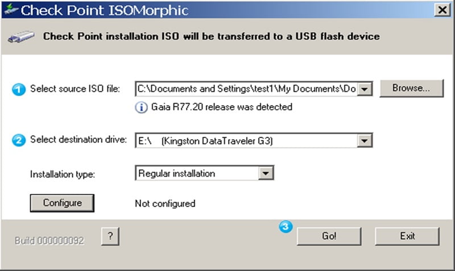The width and height of the screenshot is (455, 271).
Task: Click the Gaia R77.20 release detected message
Action: (222, 107)
